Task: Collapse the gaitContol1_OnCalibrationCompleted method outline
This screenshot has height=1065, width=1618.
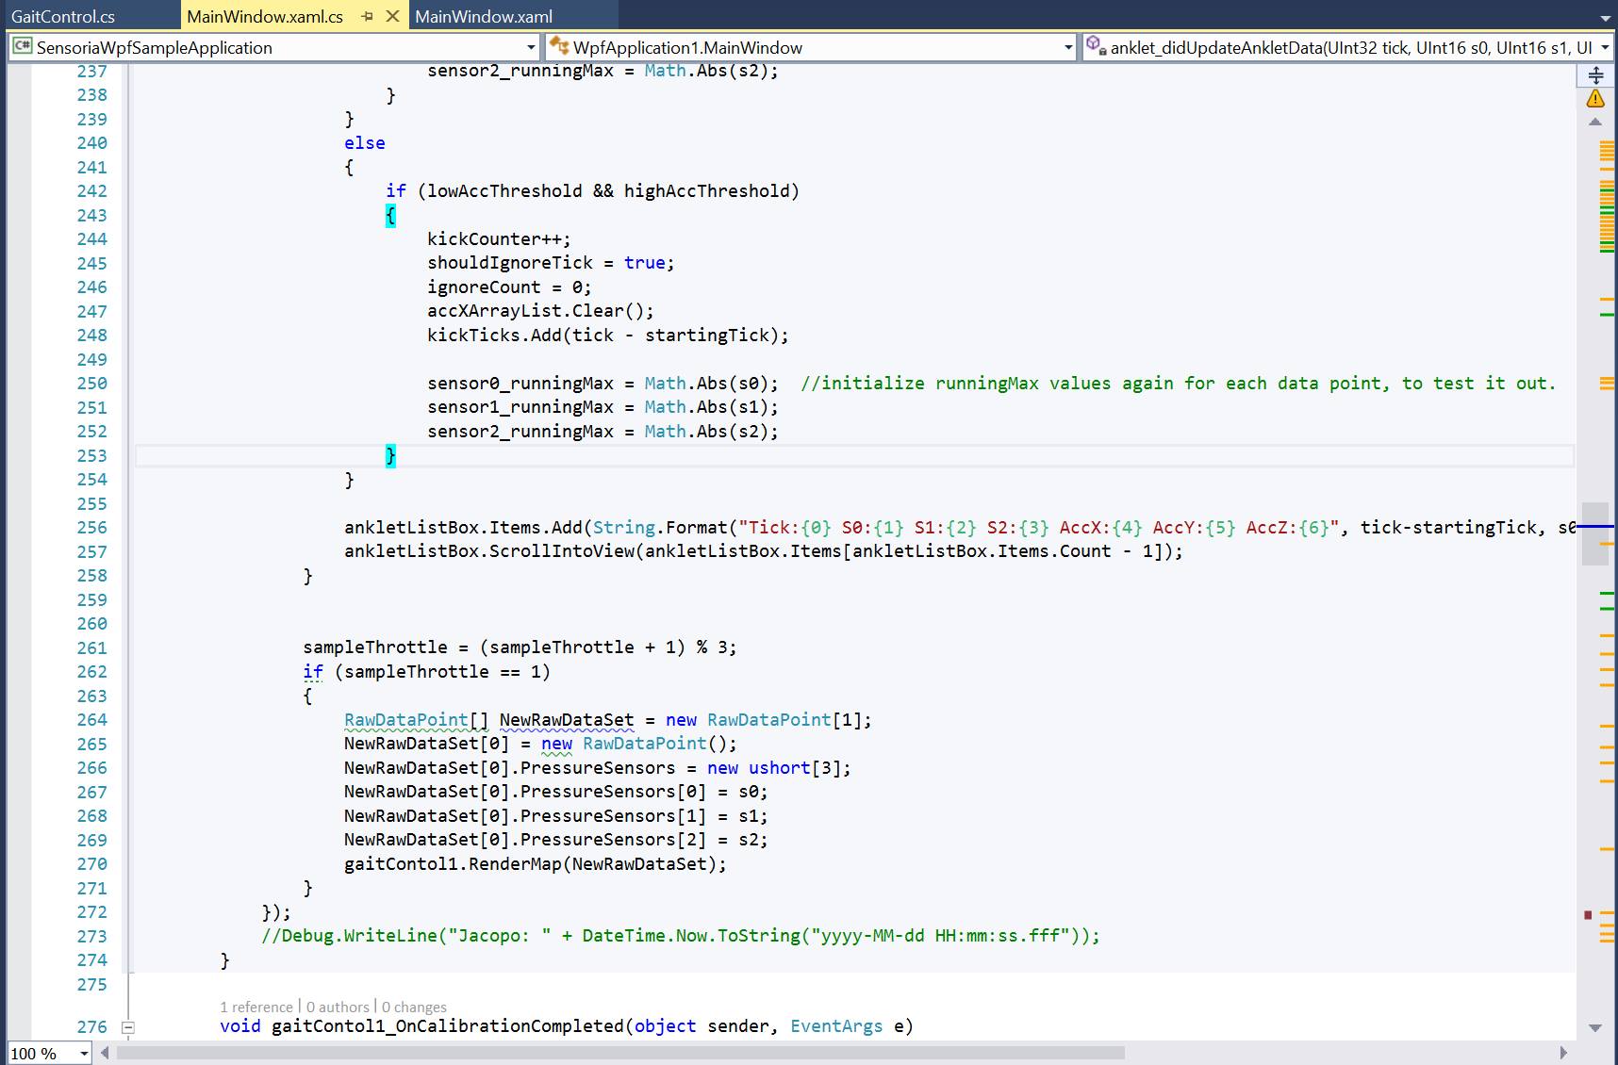Action: (128, 1027)
